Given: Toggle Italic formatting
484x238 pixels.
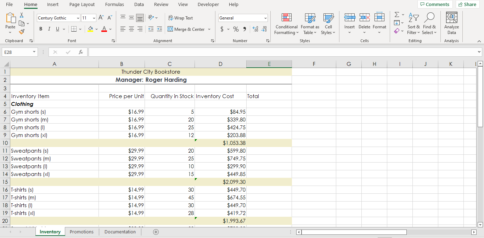Looking at the screenshot, I should [x=49, y=29].
